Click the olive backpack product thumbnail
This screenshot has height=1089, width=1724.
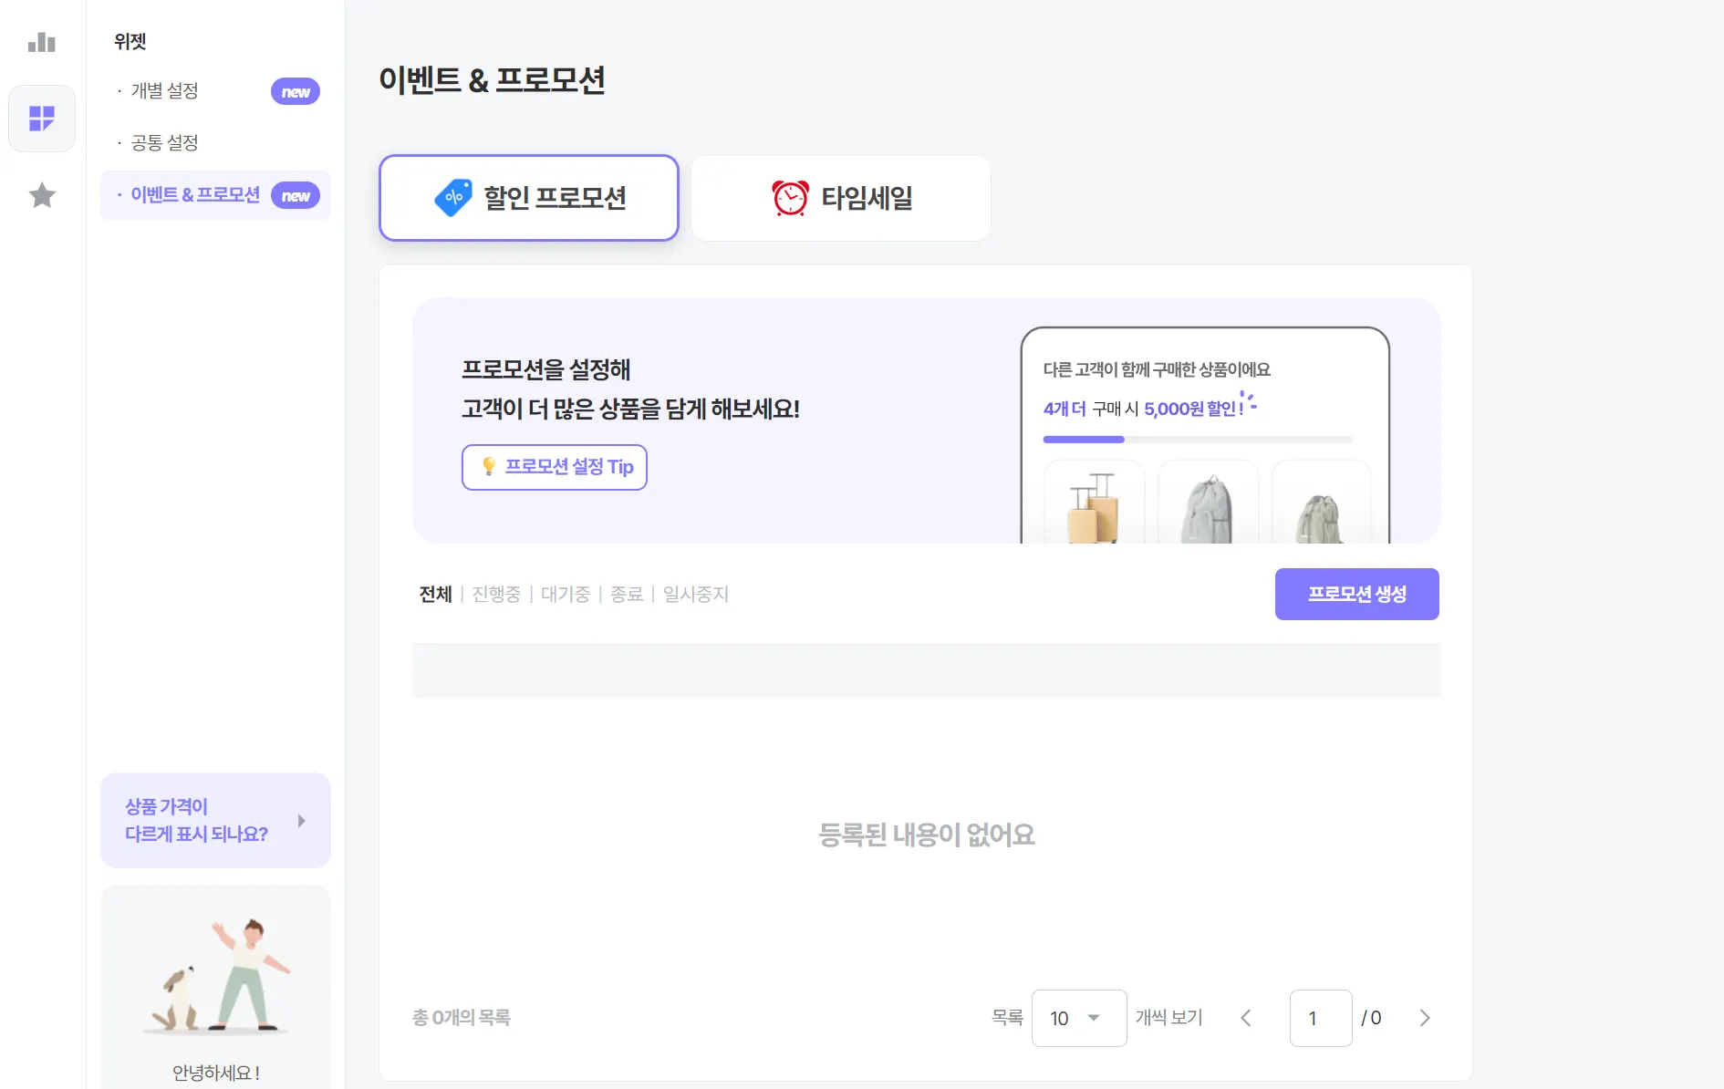[x=1321, y=503]
